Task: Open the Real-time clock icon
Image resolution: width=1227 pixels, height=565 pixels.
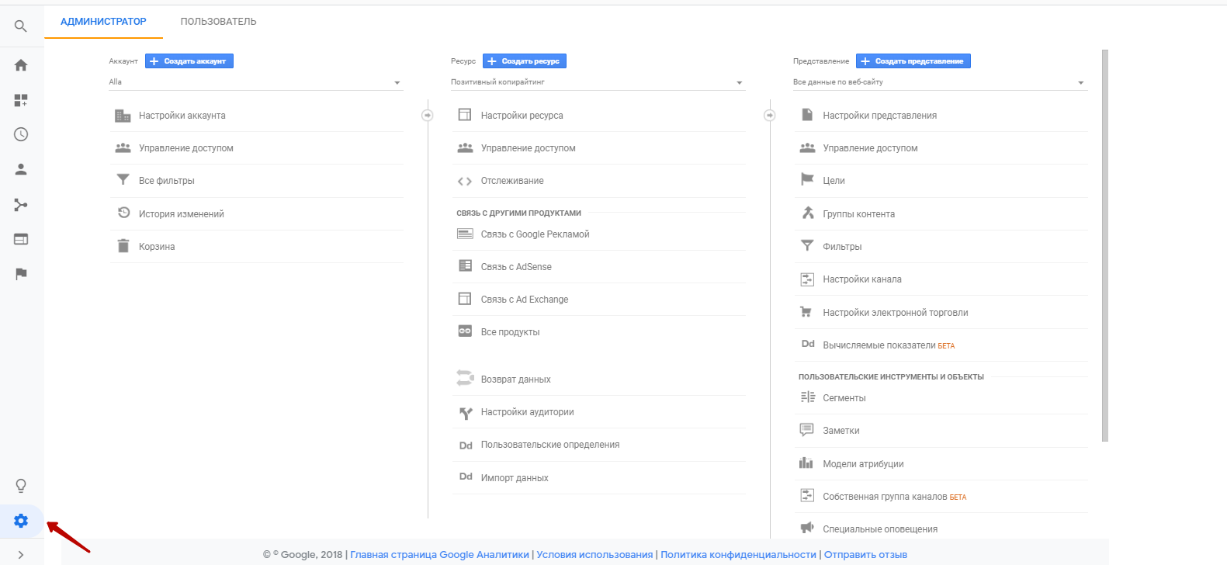Action: tap(21, 134)
